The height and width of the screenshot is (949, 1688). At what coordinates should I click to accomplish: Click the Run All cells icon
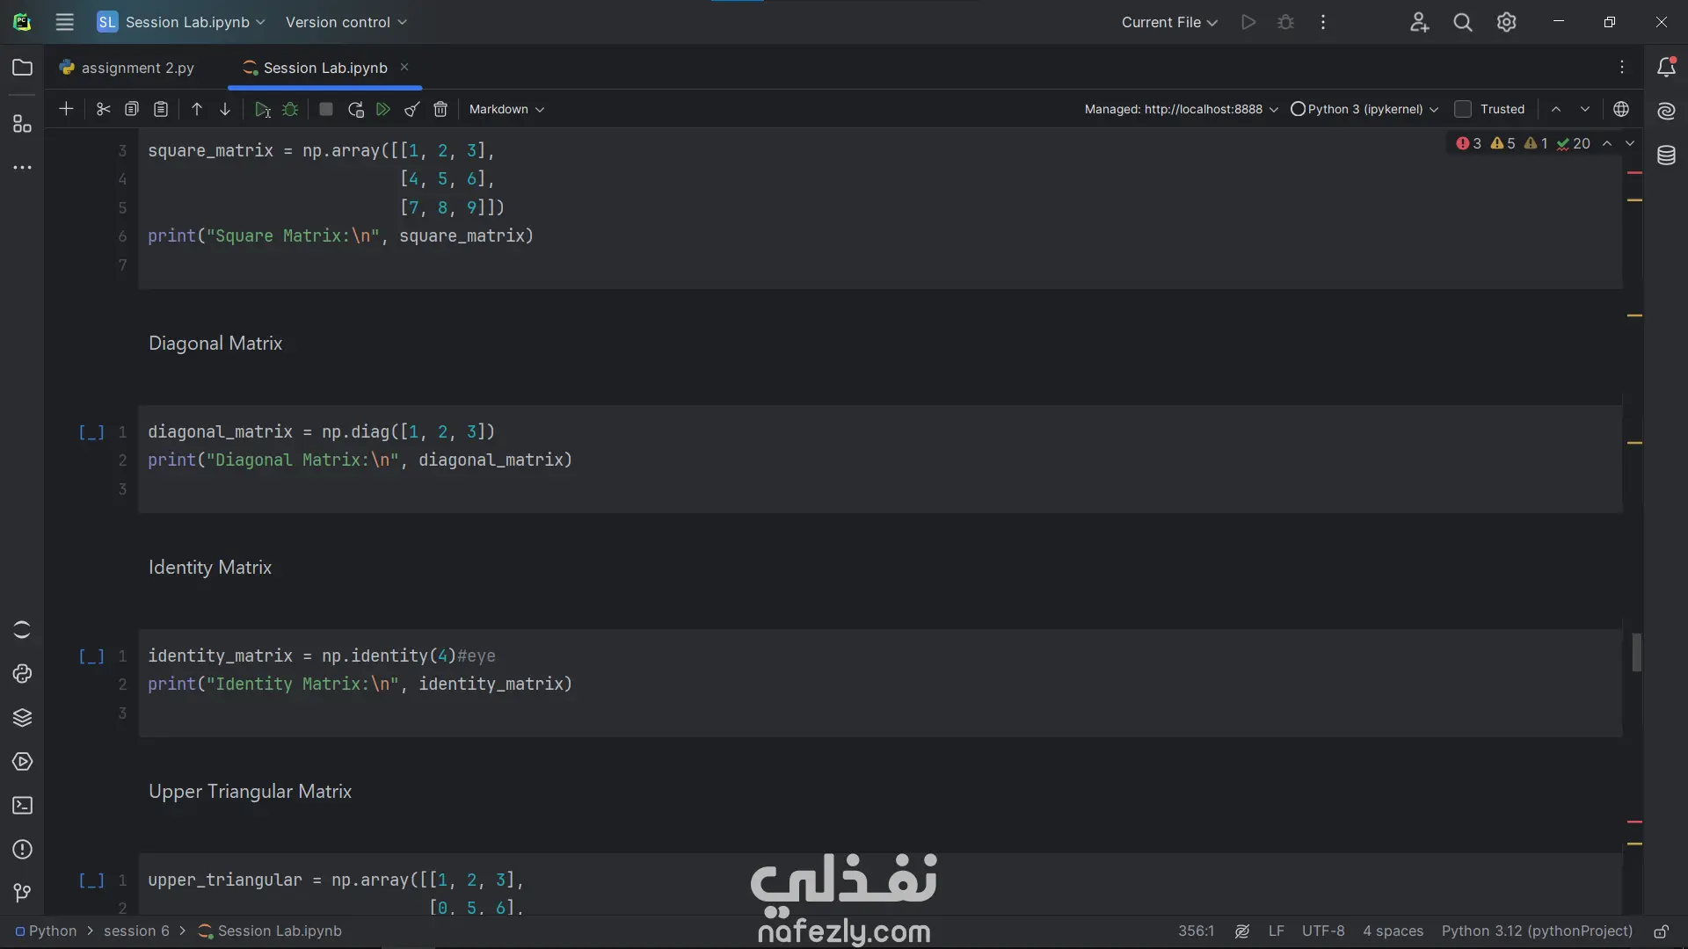[383, 110]
